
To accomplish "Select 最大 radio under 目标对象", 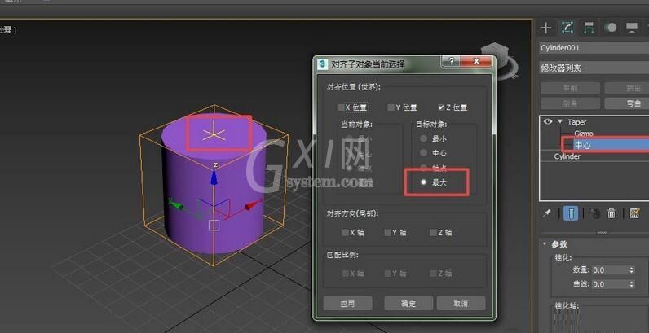I will (x=423, y=182).
